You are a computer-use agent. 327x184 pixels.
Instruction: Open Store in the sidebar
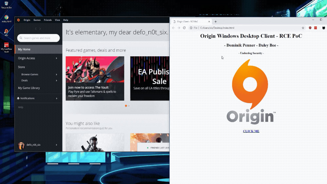coord(21,67)
